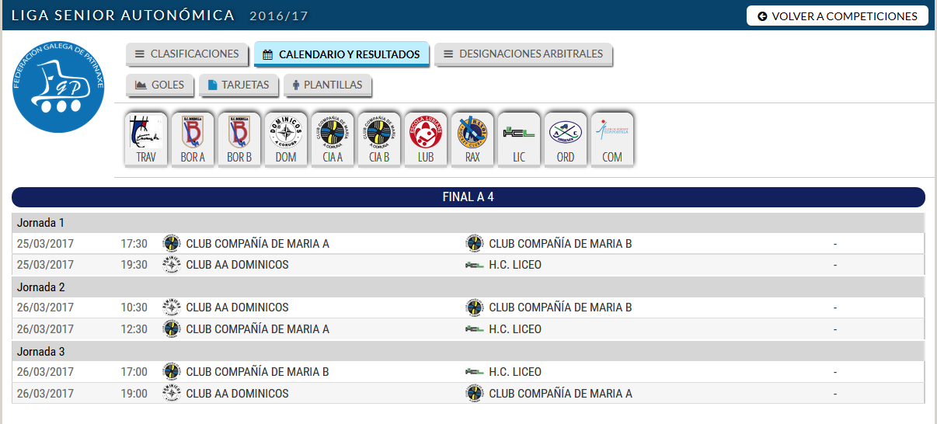Viewport: 937px width, 424px height.
Task: Select the LUB team icon
Action: coord(426,139)
